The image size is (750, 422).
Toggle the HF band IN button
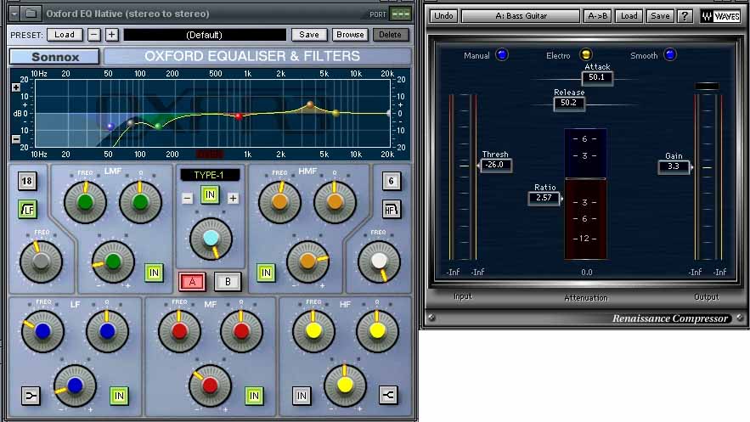tap(302, 396)
